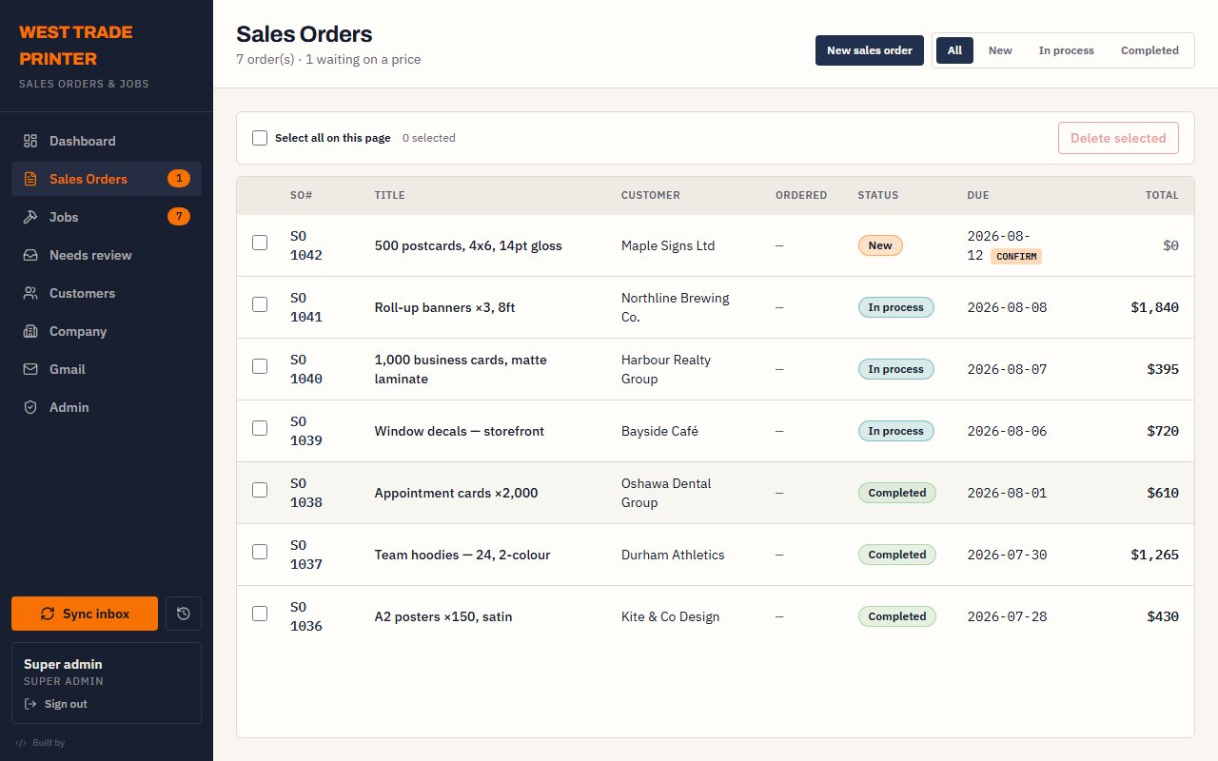
Task: Click the Admin shield icon
Action: 30,407
